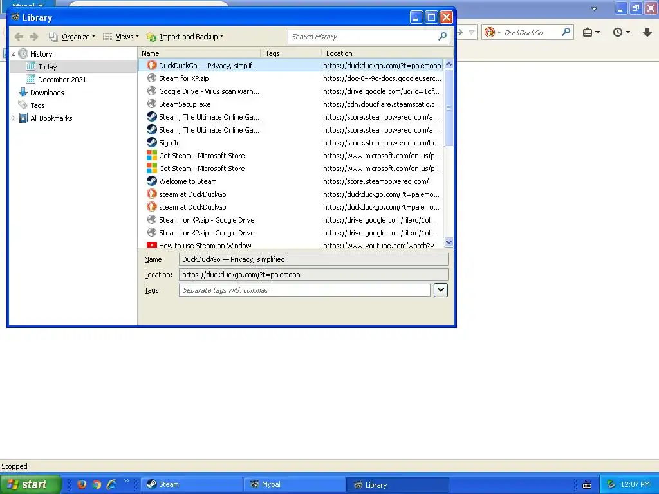Click the DuckDuckGo icon of the top entry
The width and height of the screenshot is (659, 494).
tap(152, 65)
